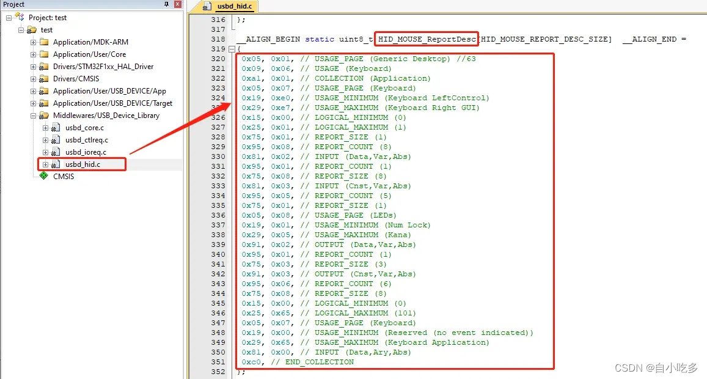Select Project: test in the tree
This screenshot has width=707, height=379.
click(x=47, y=18)
